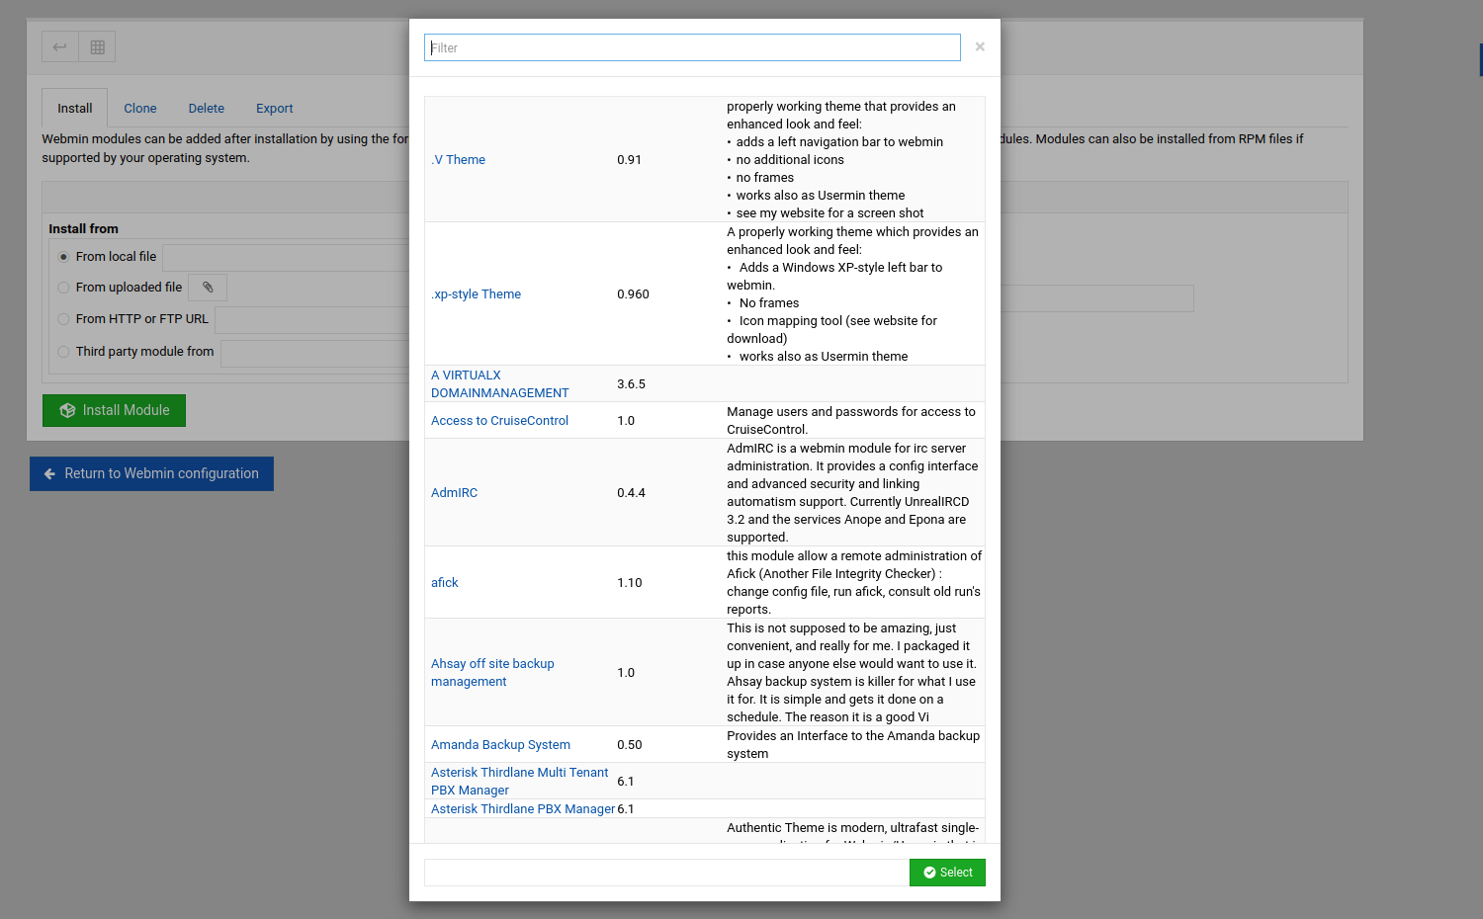Image resolution: width=1483 pixels, height=919 pixels.
Task: Choose Asterisk Thirdlane Multi Tenant PBX Manager
Action: click(x=519, y=782)
